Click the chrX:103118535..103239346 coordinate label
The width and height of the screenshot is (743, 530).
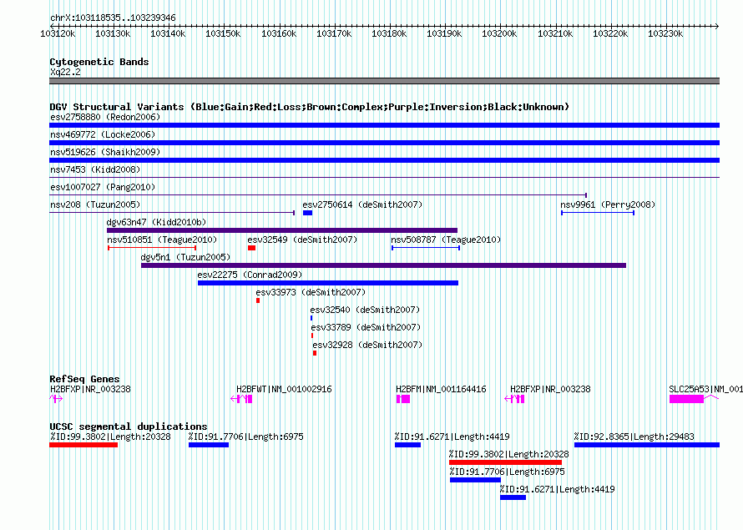[x=113, y=18]
